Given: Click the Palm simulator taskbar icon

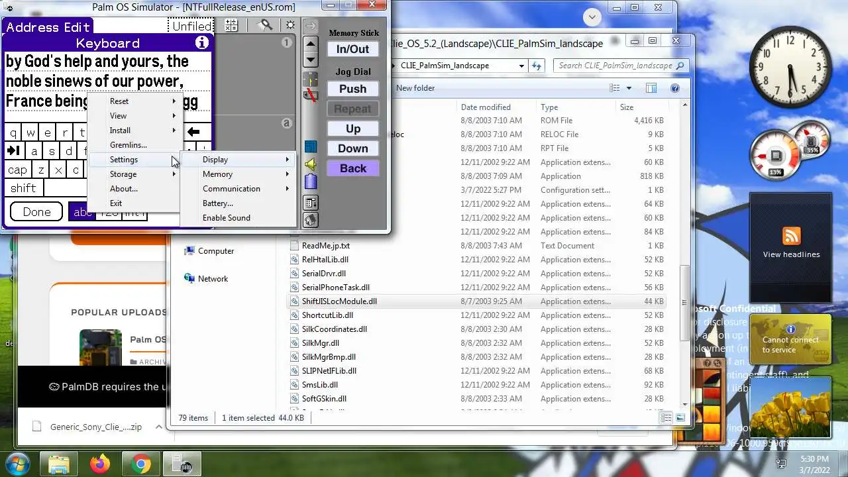Looking at the screenshot, I should 181,464.
